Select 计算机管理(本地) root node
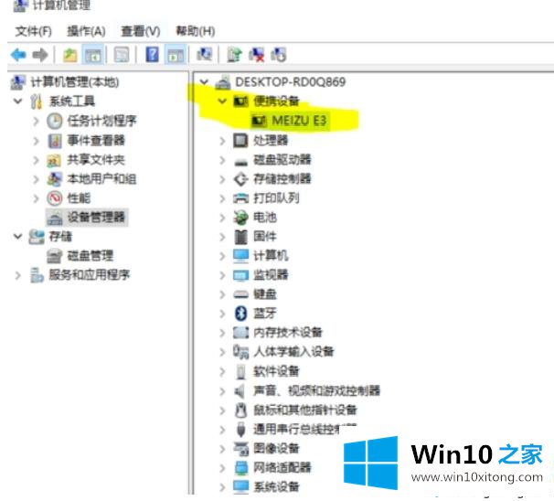 [75, 82]
